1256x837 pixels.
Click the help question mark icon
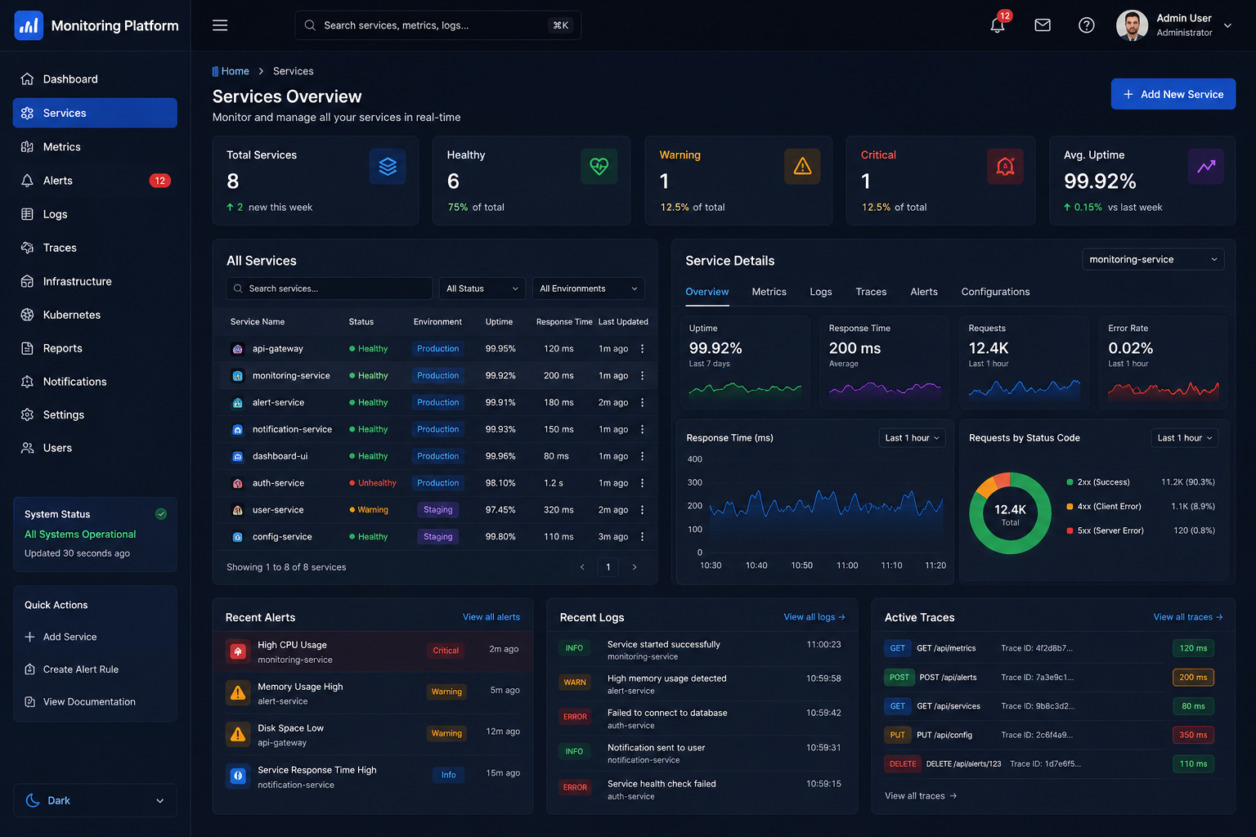point(1087,25)
